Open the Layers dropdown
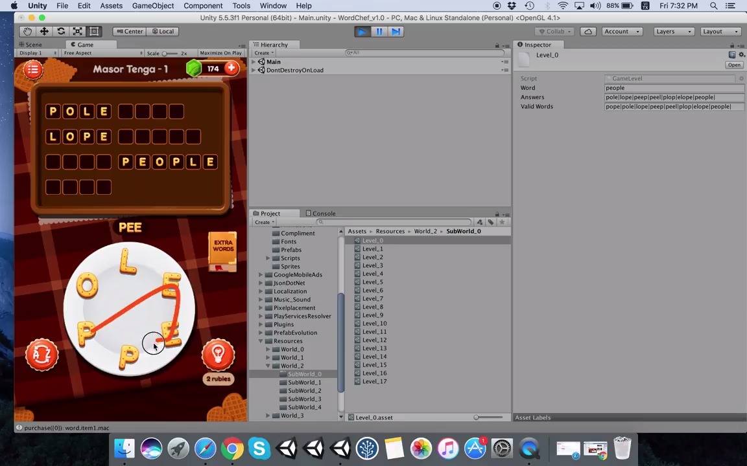 coord(674,31)
